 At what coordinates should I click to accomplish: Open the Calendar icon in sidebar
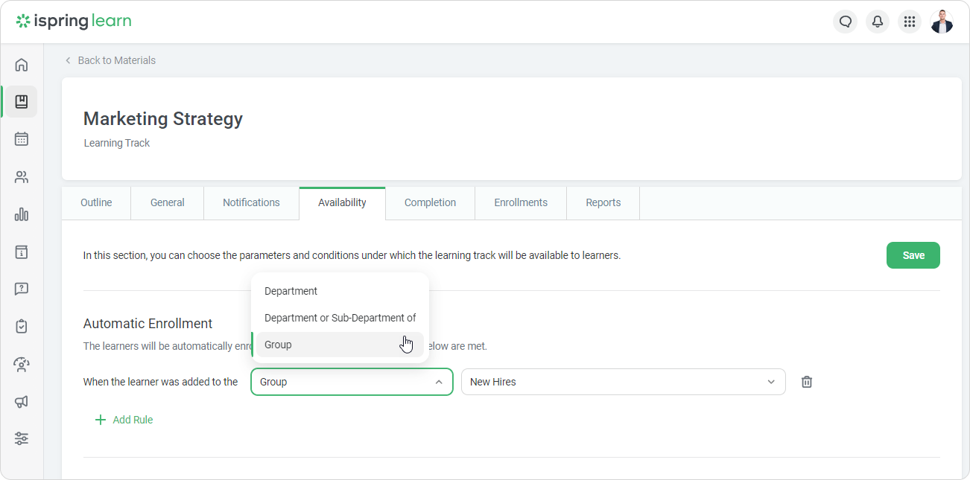(x=21, y=139)
